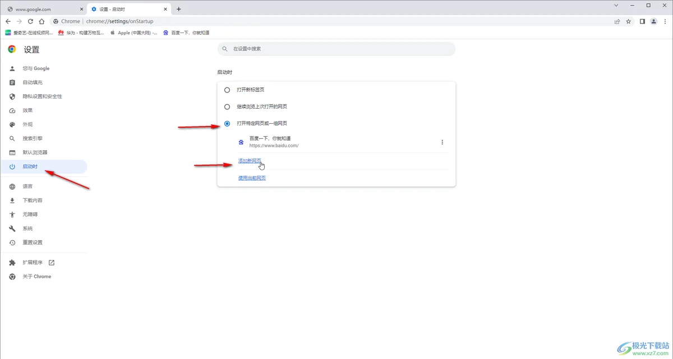Click the 添加新网页 link
Viewport: 673px width, 359px height.
[250, 161]
